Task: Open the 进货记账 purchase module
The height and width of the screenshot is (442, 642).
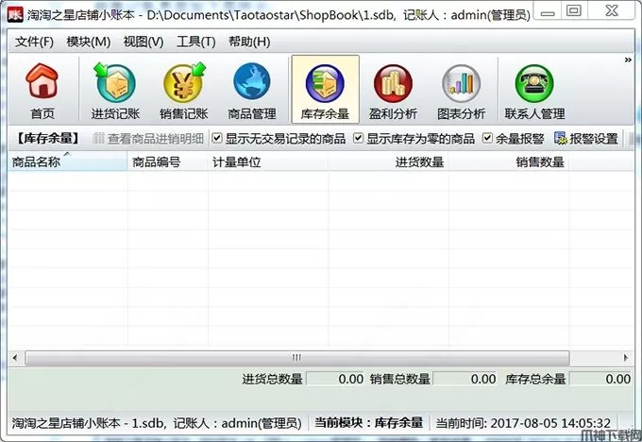Action: (115, 91)
